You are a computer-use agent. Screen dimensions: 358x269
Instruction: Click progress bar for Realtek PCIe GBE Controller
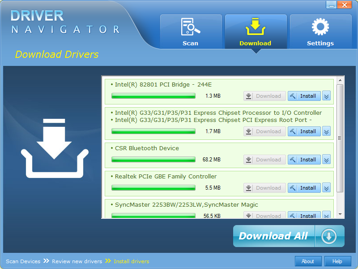153,188
